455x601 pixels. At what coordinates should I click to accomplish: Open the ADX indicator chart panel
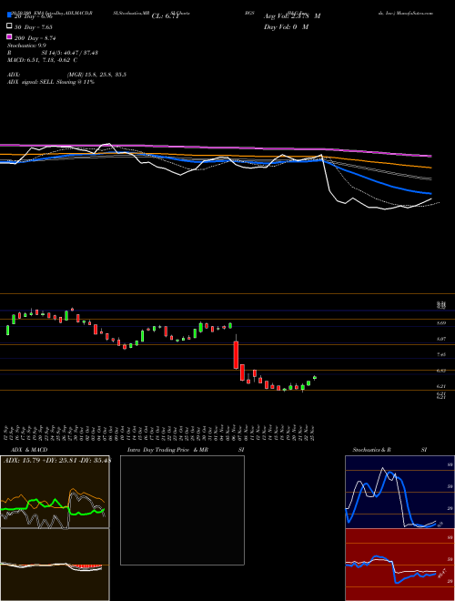pos(55,492)
